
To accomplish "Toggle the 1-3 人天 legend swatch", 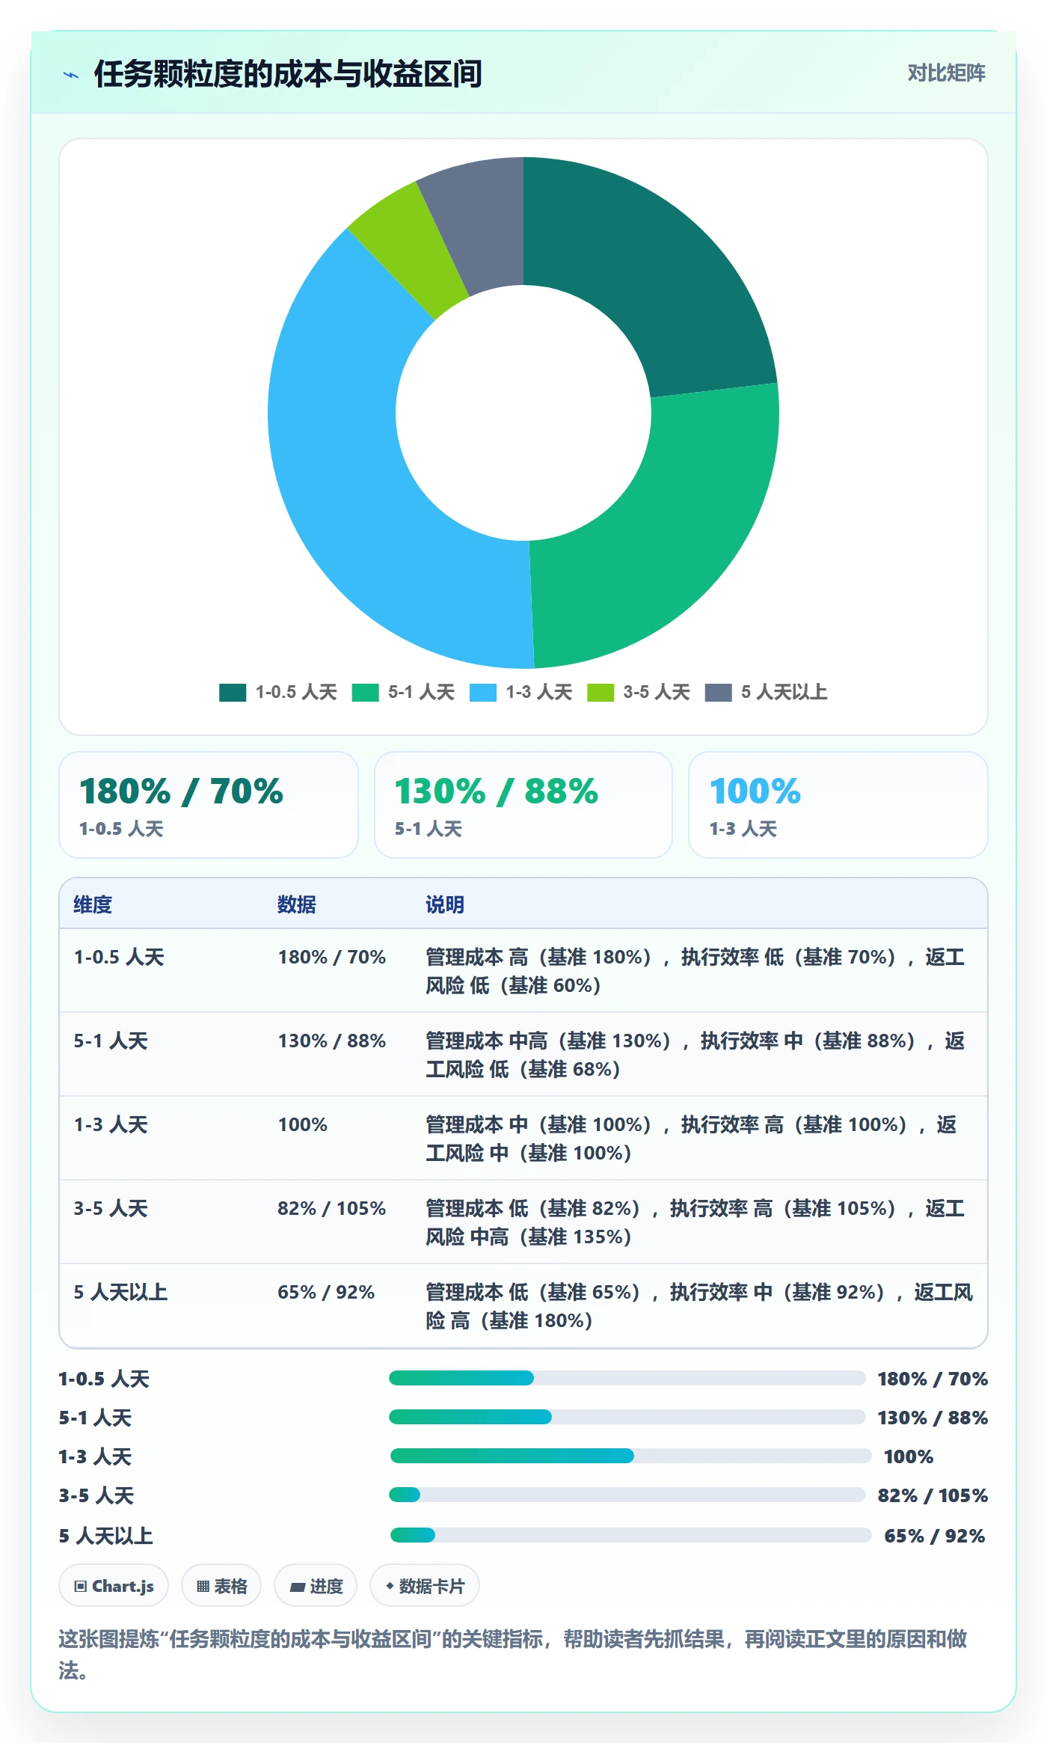I will [483, 692].
